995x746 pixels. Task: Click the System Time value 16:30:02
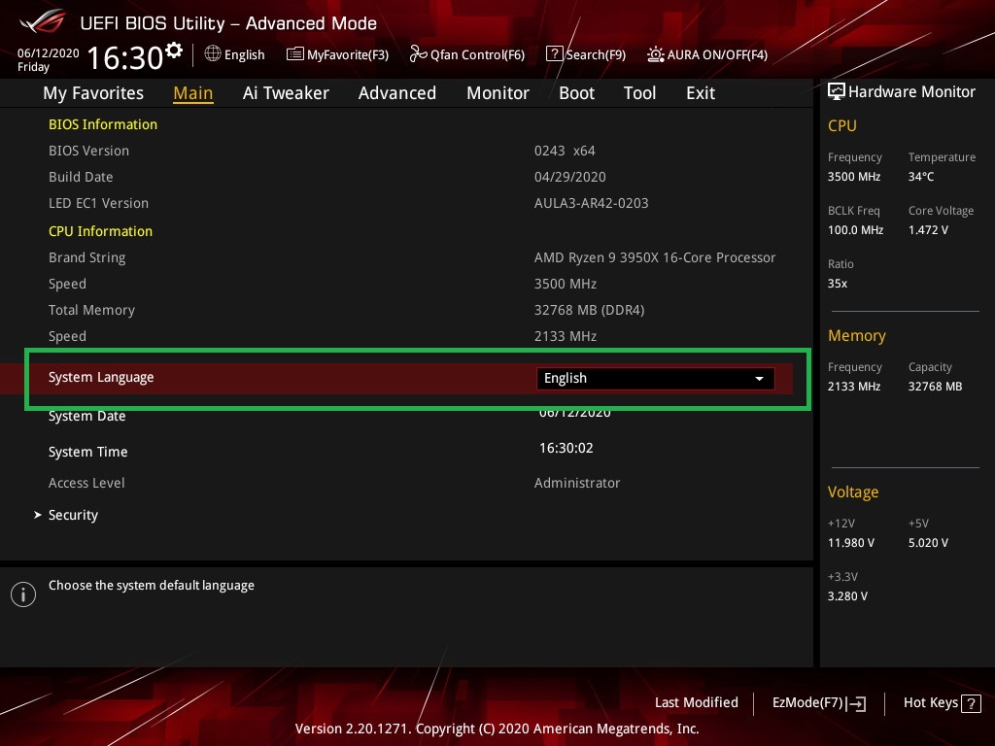click(566, 448)
